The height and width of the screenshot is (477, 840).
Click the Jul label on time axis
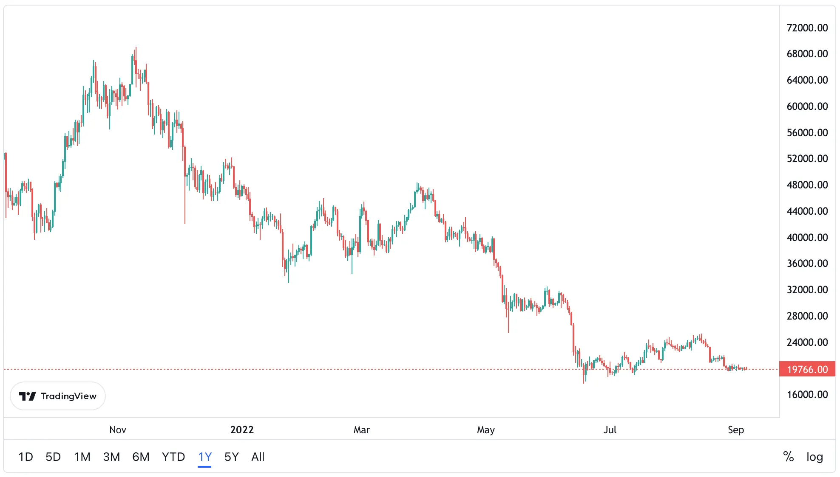pyautogui.click(x=610, y=430)
